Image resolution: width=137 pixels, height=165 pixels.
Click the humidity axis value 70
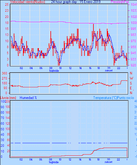coord(2,118)
